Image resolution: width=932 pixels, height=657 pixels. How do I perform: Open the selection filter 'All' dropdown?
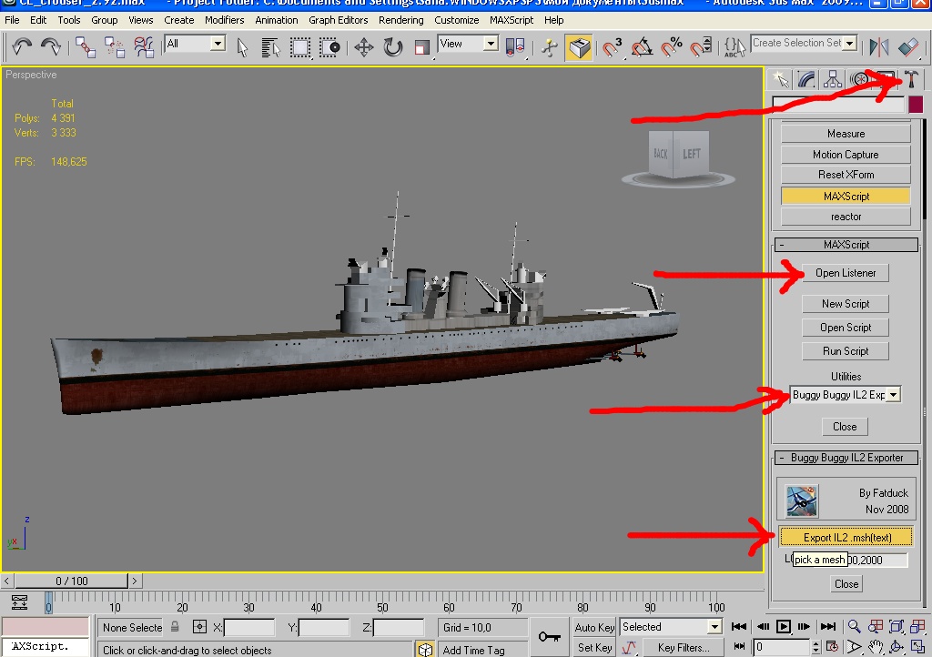pos(218,44)
